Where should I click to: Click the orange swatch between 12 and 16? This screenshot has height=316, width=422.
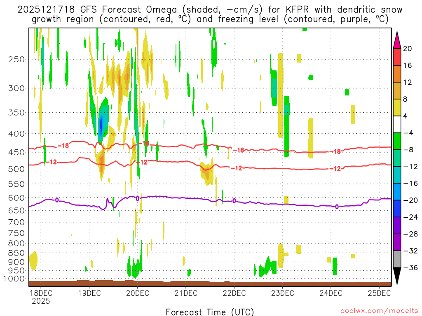[397, 74]
